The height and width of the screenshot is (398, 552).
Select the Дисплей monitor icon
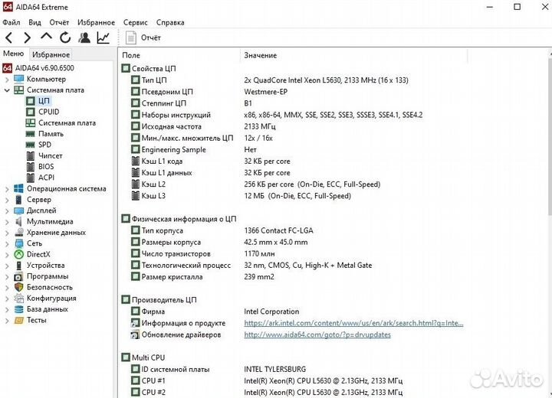tap(18, 210)
